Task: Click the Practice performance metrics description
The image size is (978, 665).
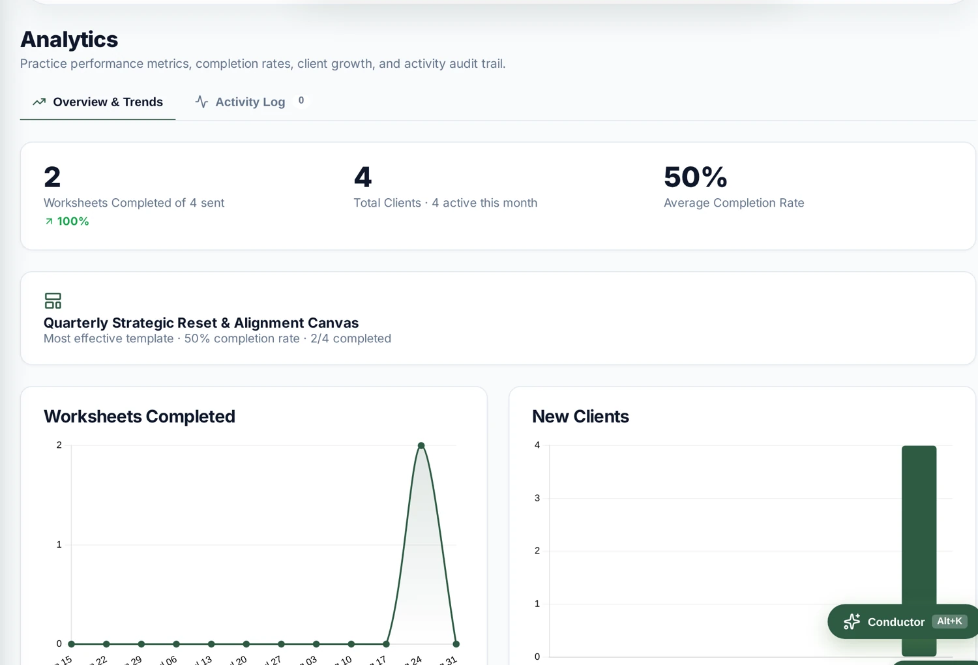Action: click(x=263, y=64)
